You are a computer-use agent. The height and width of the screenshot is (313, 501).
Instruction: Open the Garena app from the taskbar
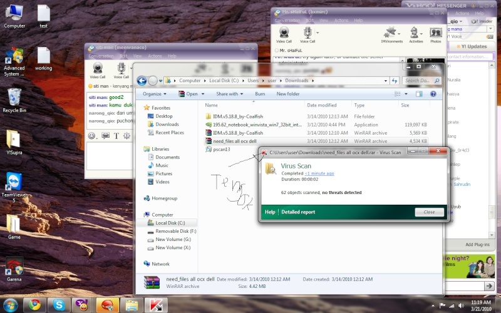point(107,305)
